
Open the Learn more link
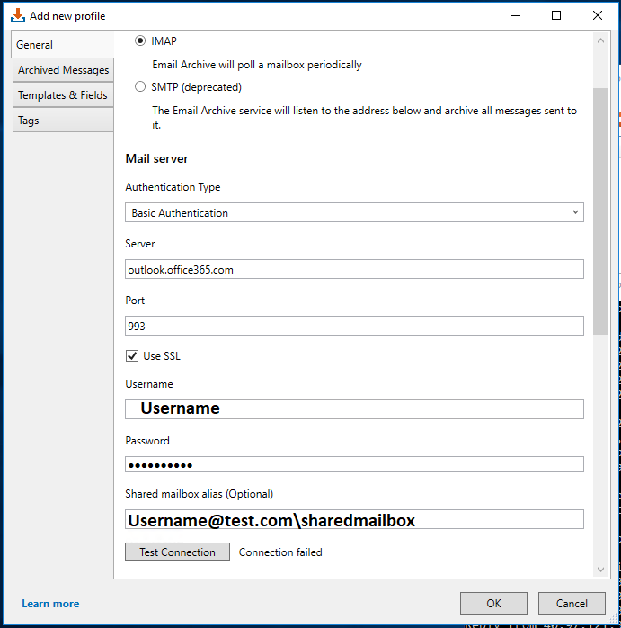(x=50, y=604)
